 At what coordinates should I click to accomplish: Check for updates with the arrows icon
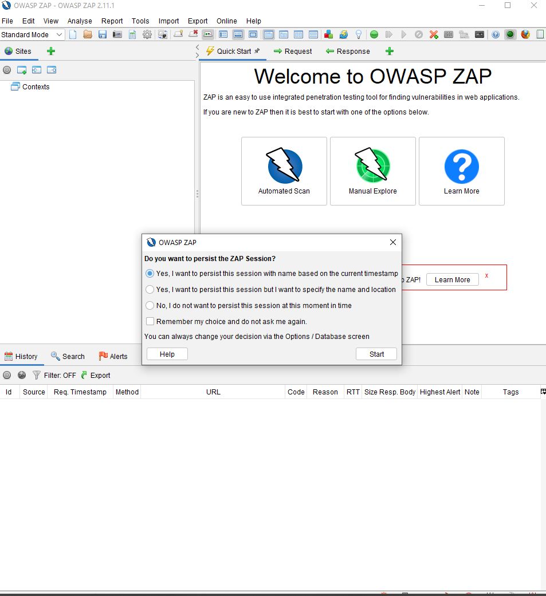click(x=344, y=34)
